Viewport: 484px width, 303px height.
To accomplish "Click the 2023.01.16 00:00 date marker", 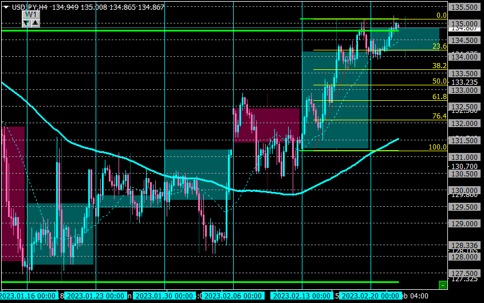I will click(29, 296).
